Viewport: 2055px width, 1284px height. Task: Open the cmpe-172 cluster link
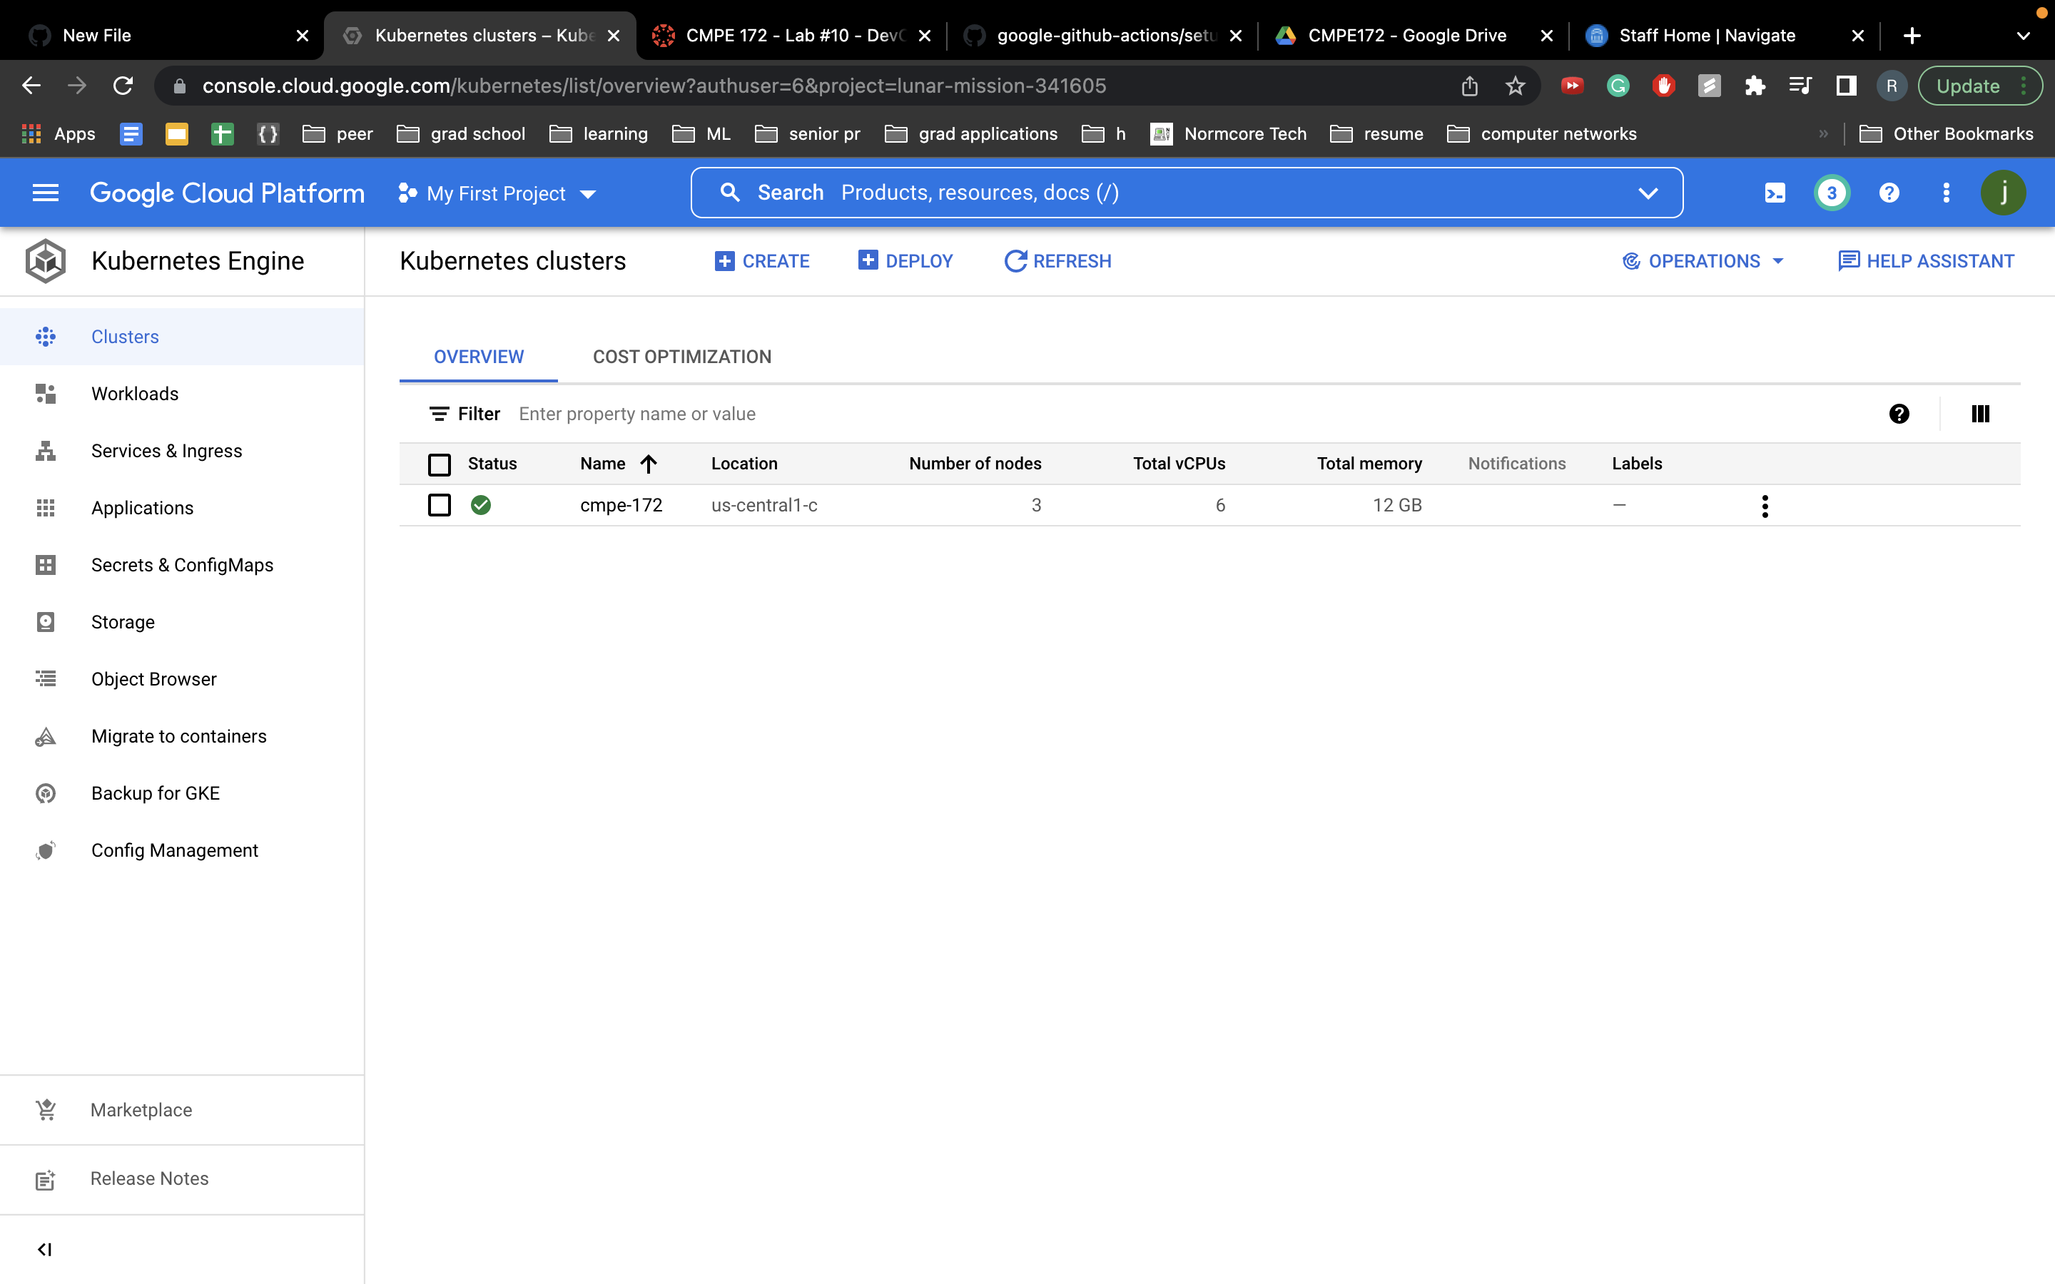click(621, 505)
